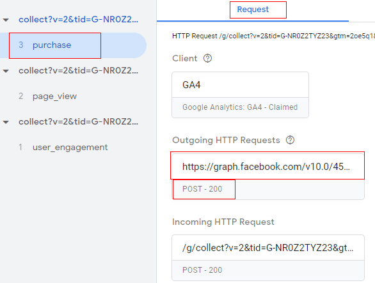The width and height of the screenshot is (375, 283).
Task: Open the incoming /g/collect request card
Action: (268, 248)
